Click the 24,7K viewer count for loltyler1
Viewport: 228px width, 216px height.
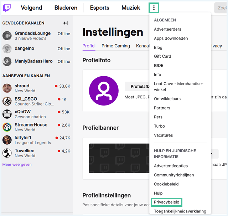click(x=65, y=138)
